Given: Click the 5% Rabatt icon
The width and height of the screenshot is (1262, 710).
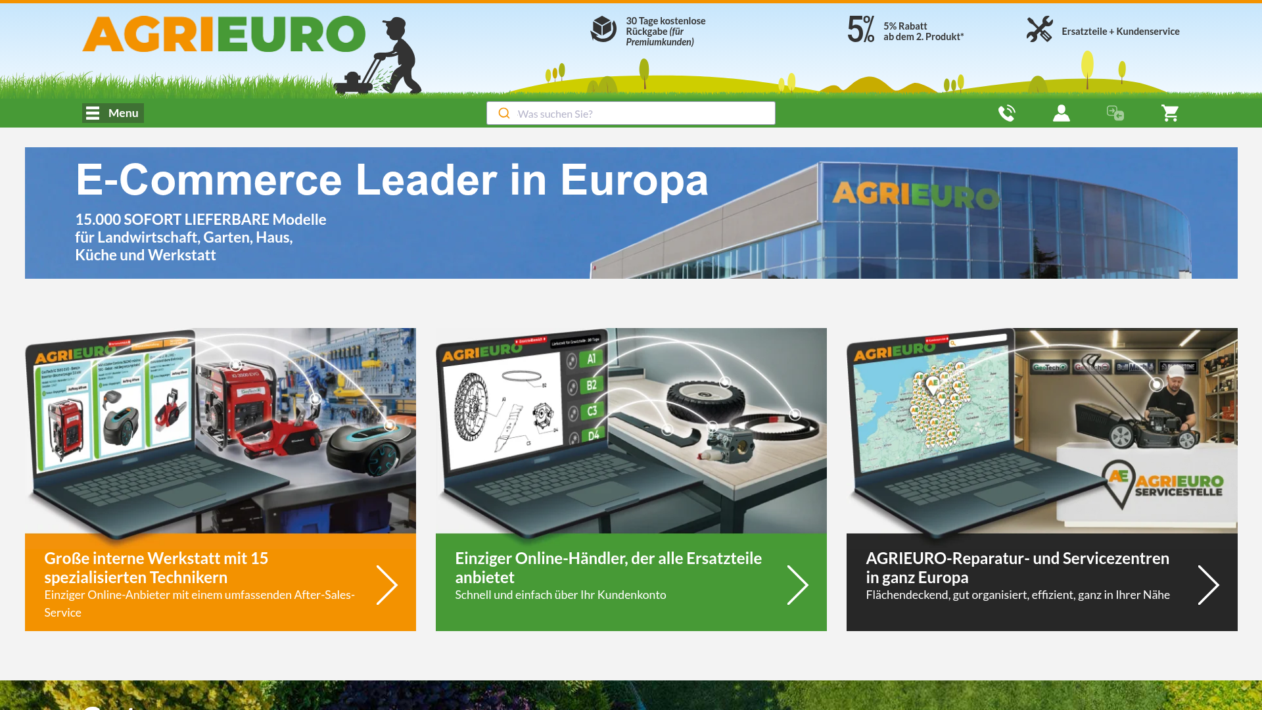Looking at the screenshot, I should (x=861, y=30).
